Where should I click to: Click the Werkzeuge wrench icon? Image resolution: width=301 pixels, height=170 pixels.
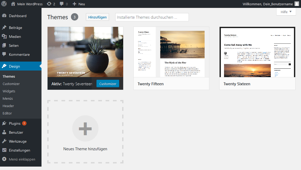point(4,141)
